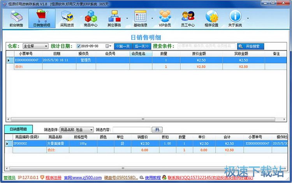Select the 日销售明细 shopping cart toolbar icon

point(42,19)
